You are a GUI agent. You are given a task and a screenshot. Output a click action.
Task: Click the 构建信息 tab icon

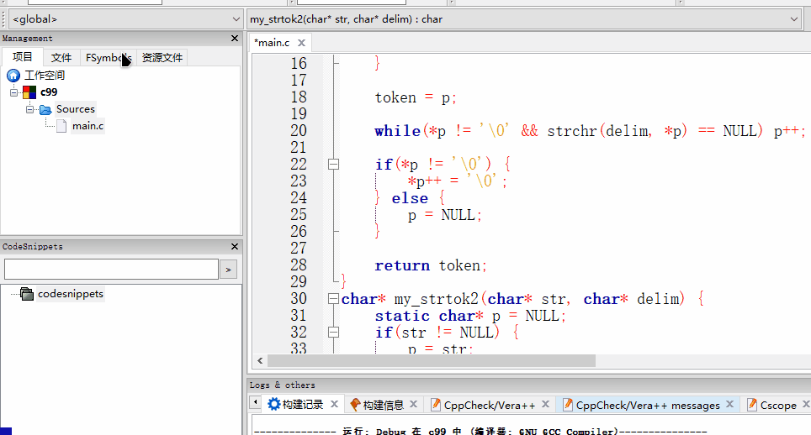pos(355,405)
